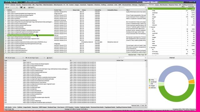Image resolution: width=200 pixels, height=112 pixels.
Task: Click the HTML legend swatch beside the donut chart
Action: tap(149, 80)
